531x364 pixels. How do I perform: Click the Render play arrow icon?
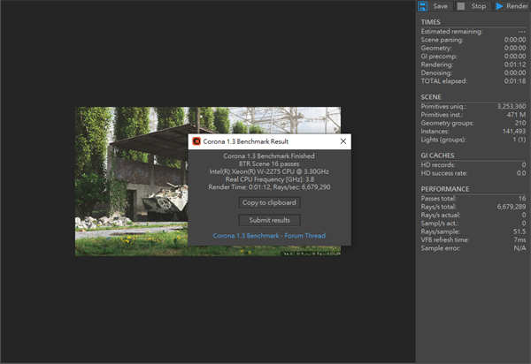pos(499,6)
